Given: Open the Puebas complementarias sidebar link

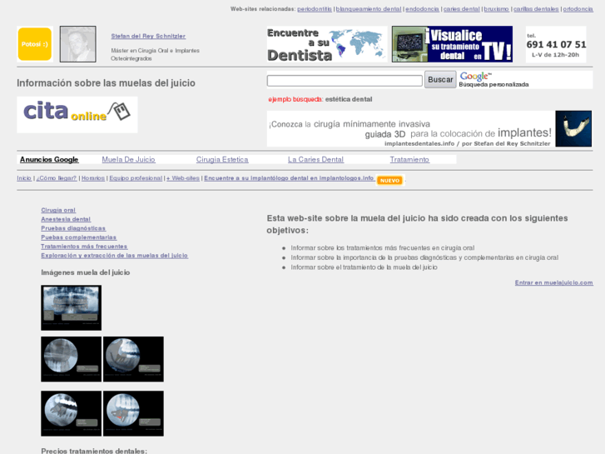Looking at the screenshot, I should (x=79, y=237).
